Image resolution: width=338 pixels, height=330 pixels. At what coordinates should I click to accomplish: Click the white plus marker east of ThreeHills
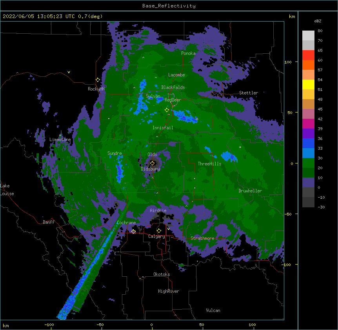tap(240, 147)
